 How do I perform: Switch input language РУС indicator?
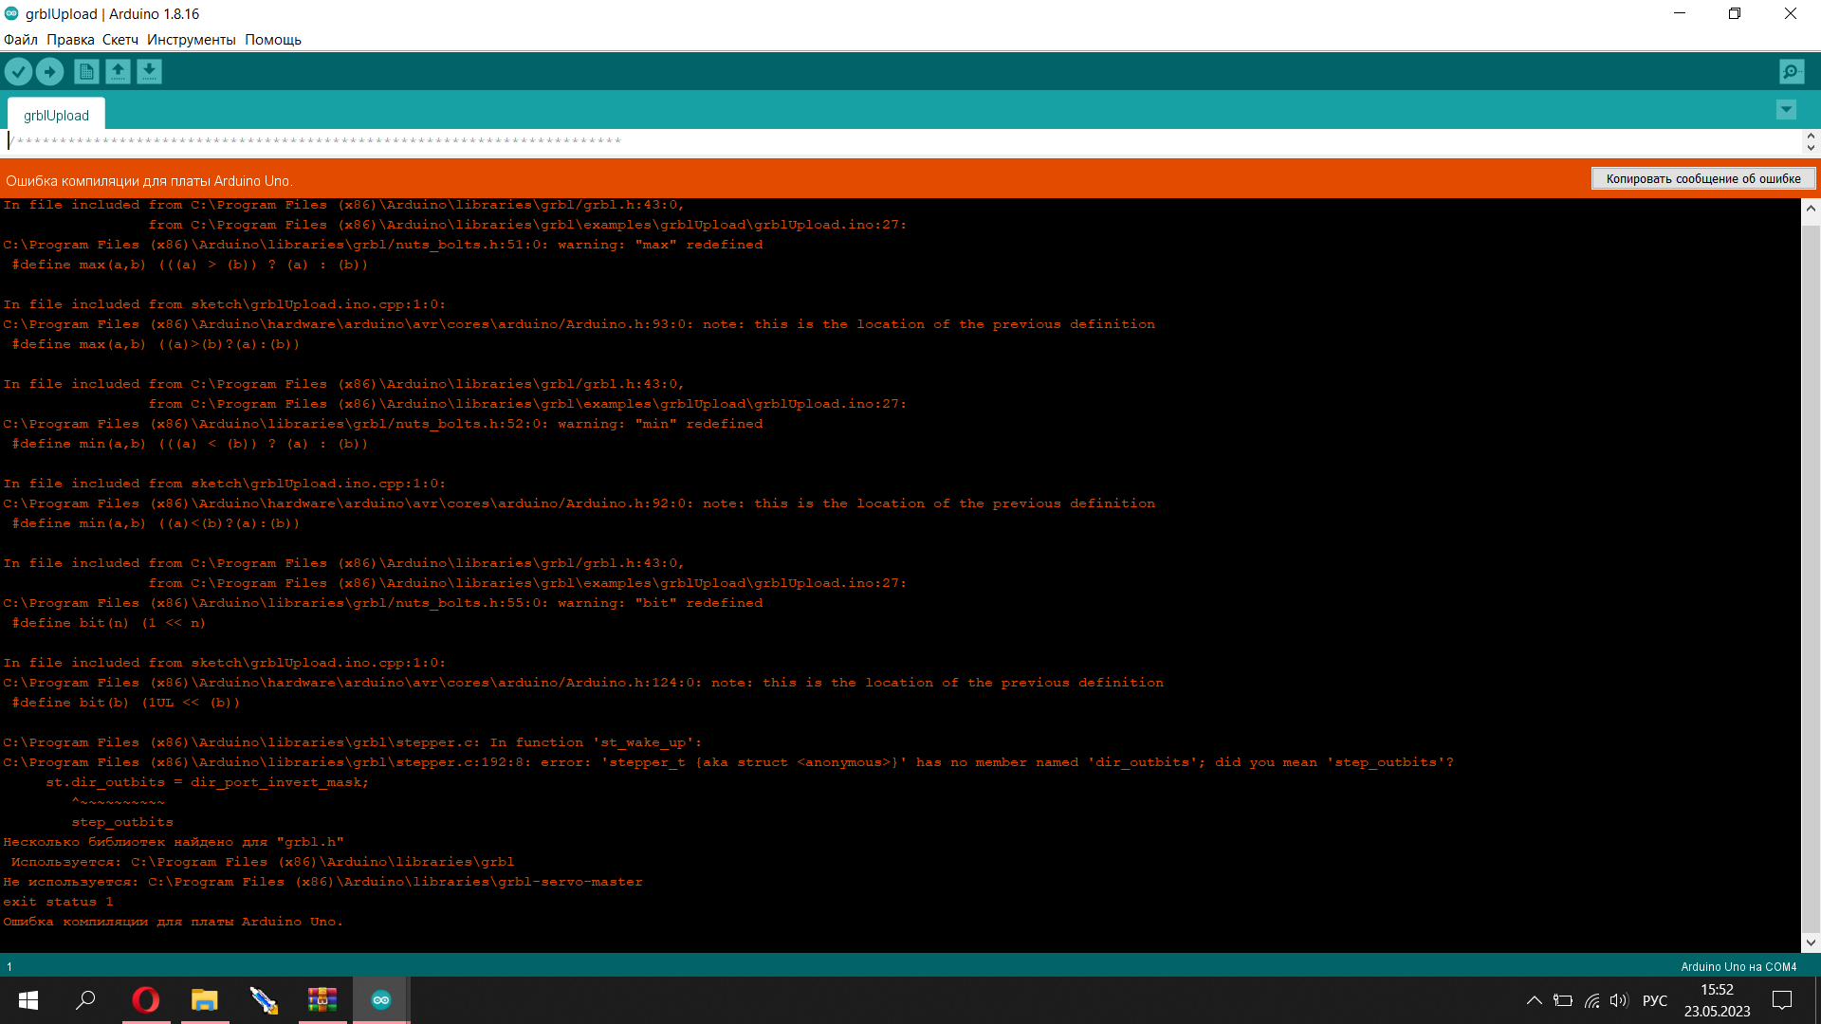[x=1655, y=1000]
